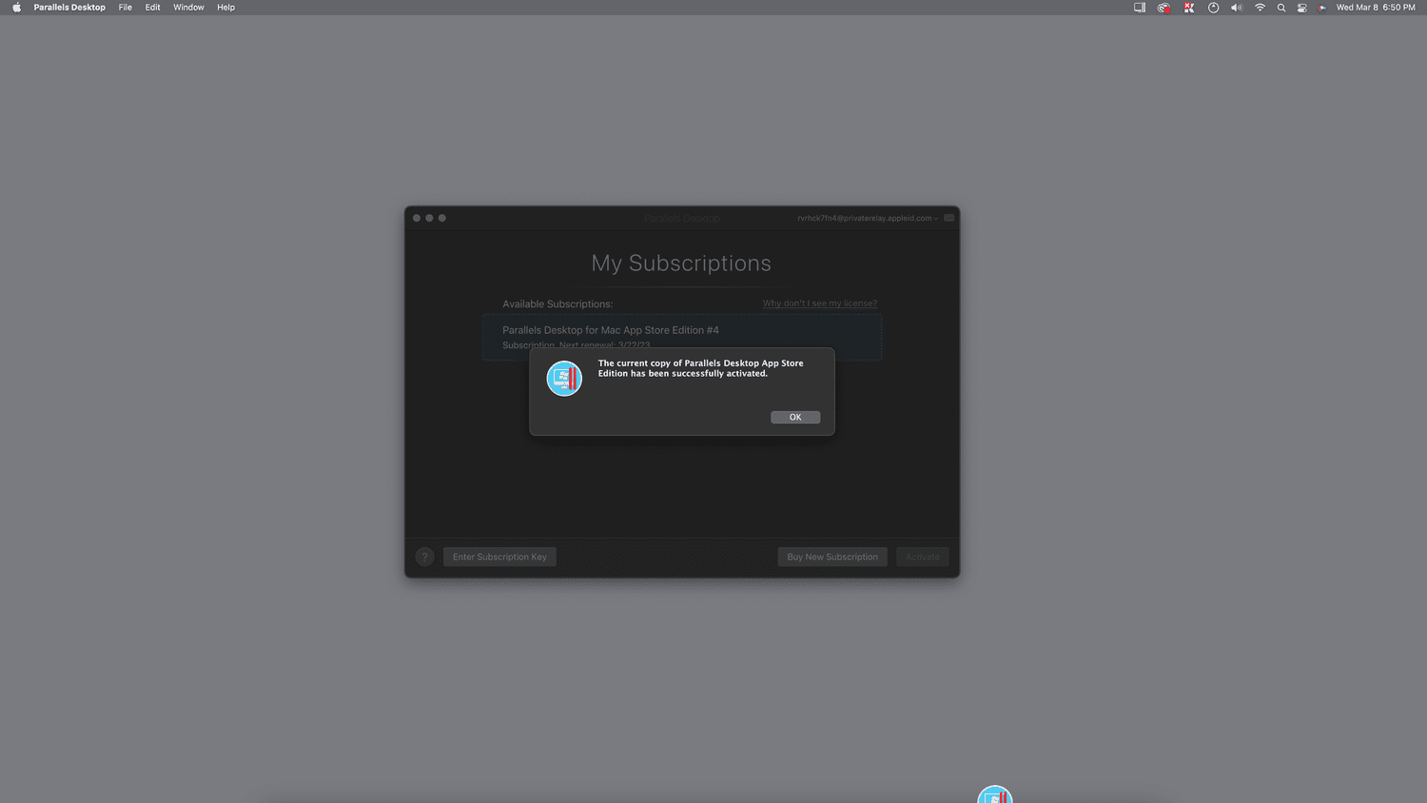Open the Help menu
This screenshot has width=1427, height=803.
tap(225, 8)
